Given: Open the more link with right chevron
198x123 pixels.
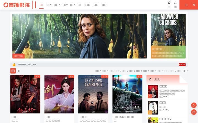Looking at the screenshot, I should (x=185, y=71).
